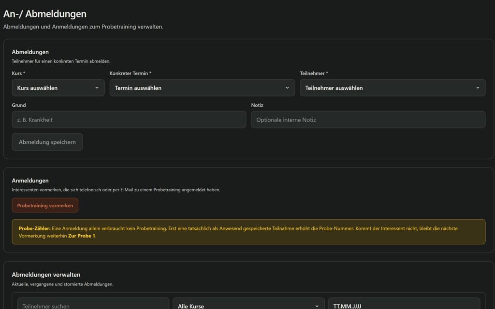This screenshot has width=495, height=309.
Task: Click the TT.MM.JJJJ date field
Action: click(x=404, y=304)
